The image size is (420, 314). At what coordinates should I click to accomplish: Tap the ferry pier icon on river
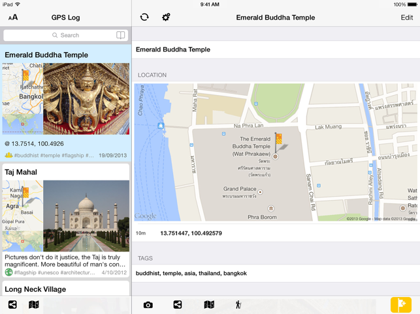(161, 126)
